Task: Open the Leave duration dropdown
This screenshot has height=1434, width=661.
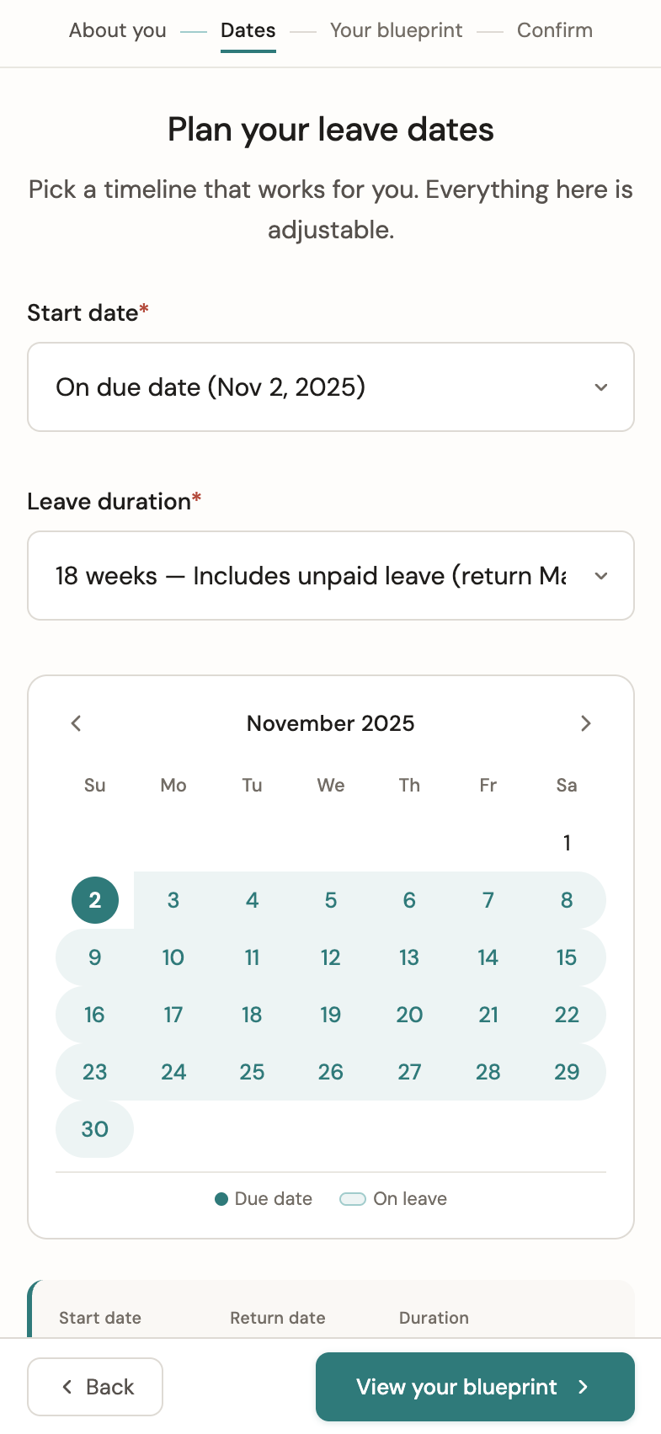Action: coord(330,576)
